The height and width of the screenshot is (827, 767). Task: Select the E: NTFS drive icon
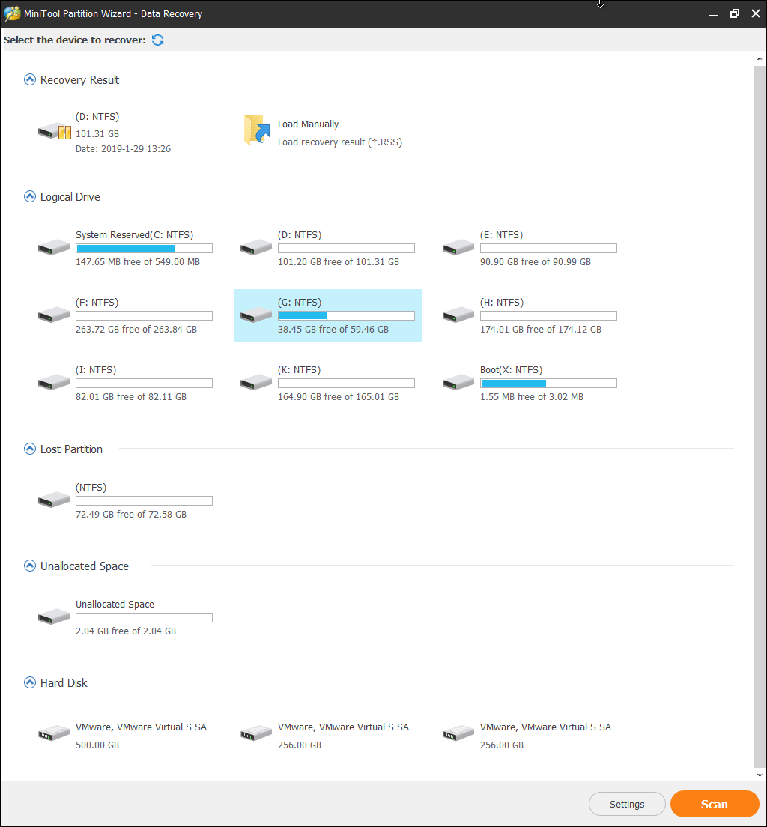coord(458,247)
